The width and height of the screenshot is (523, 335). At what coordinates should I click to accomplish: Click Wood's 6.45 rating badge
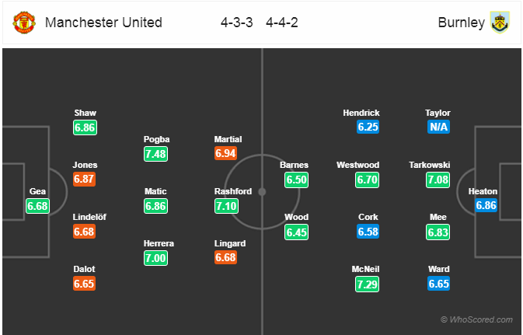[297, 232]
